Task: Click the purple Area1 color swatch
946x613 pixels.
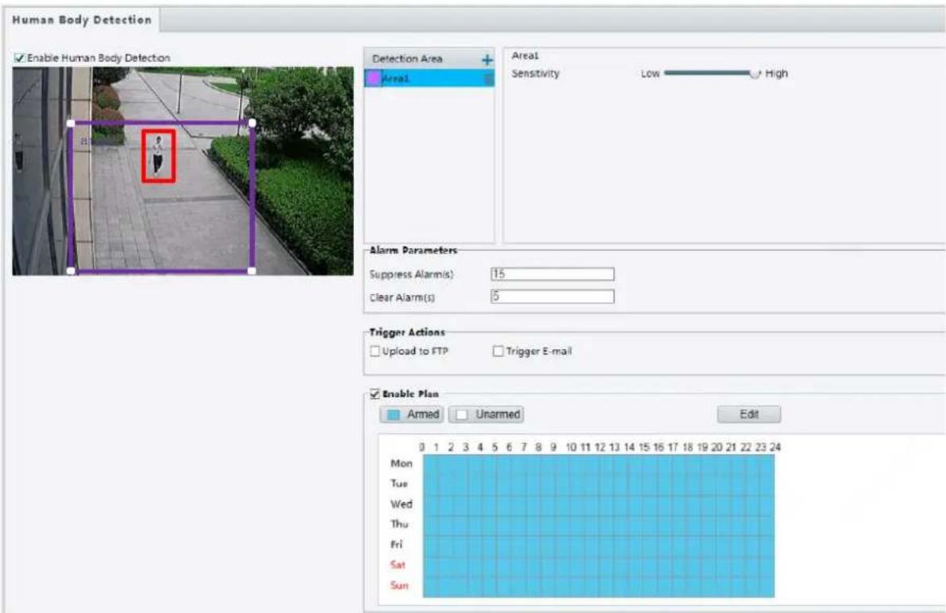Action: pyautogui.click(x=374, y=79)
